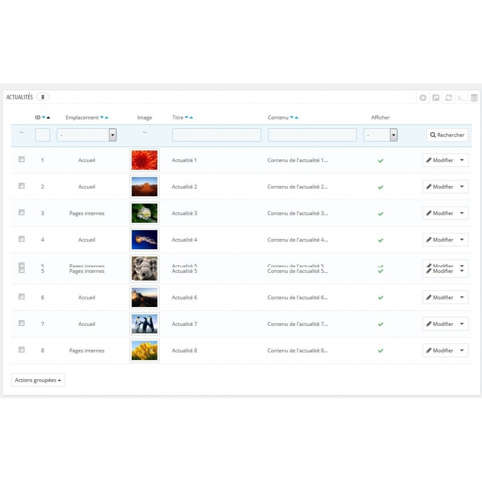482x482 pixels.
Task: Click the penguins thumbnail of Actualité 7
Action: click(x=145, y=324)
